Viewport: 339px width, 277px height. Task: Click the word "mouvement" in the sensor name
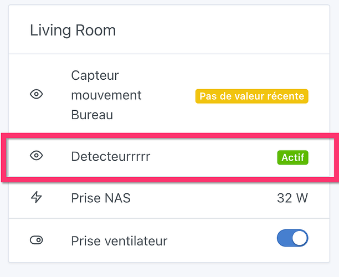(106, 95)
